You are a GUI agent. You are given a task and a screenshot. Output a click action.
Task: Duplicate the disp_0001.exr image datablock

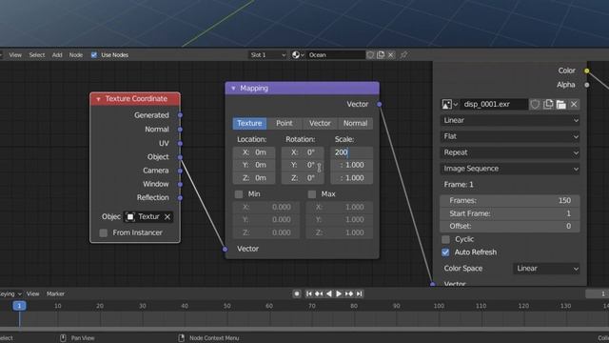pyautogui.click(x=548, y=104)
